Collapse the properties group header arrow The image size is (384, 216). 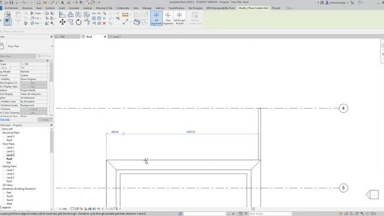pos(48,61)
